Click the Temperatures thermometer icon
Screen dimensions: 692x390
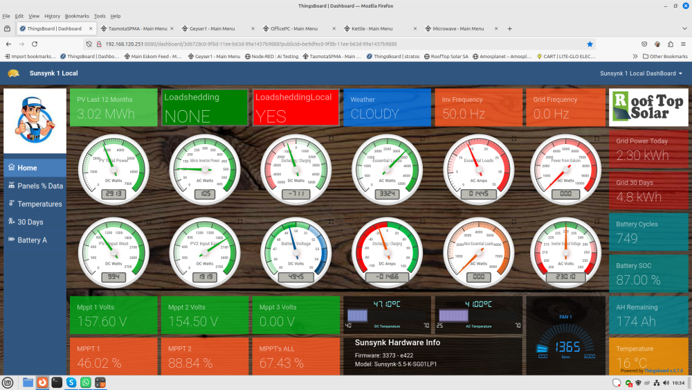point(12,204)
